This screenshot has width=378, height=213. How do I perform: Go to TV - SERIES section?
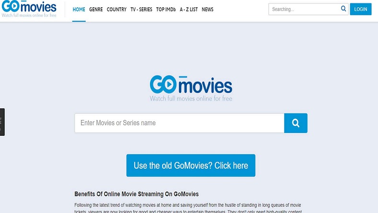click(x=141, y=10)
